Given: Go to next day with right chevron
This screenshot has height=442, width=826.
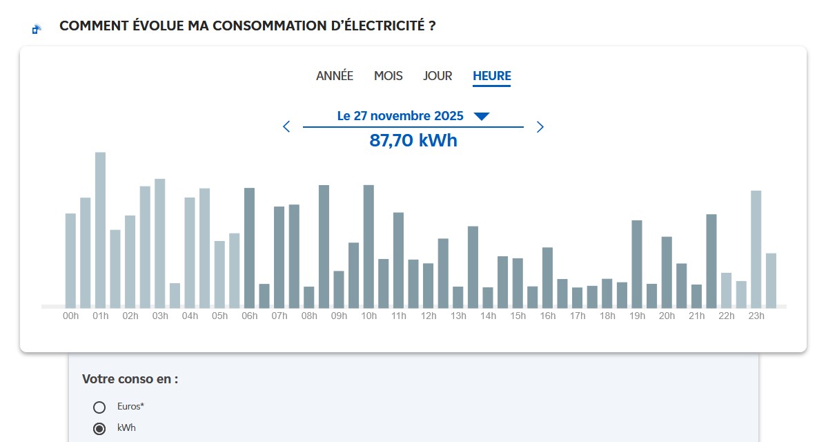Looking at the screenshot, I should pos(540,126).
